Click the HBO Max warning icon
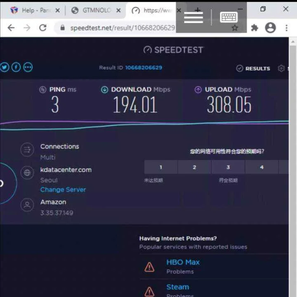Screen dimensions: 297x297 [149, 267]
